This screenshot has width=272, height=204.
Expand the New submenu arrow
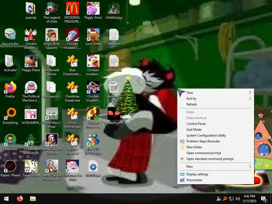[x=250, y=167]
